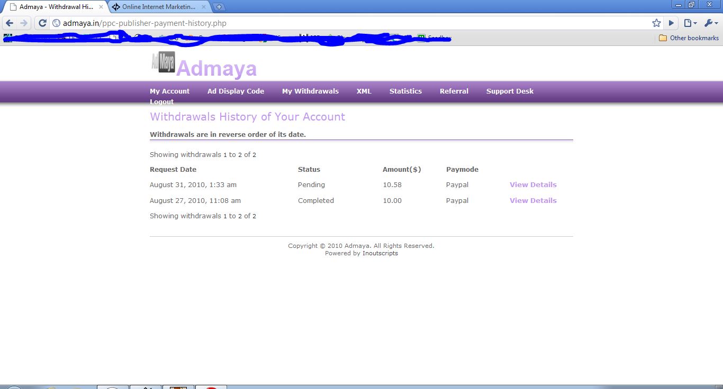Click the Status column header
Screen dimensions: 723x389
tap(309, 170)
